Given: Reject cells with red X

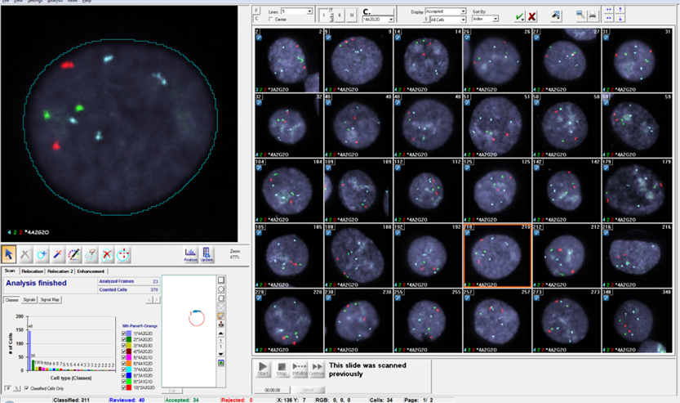Looking at the screenshot, I should click(x=531, y=16).
